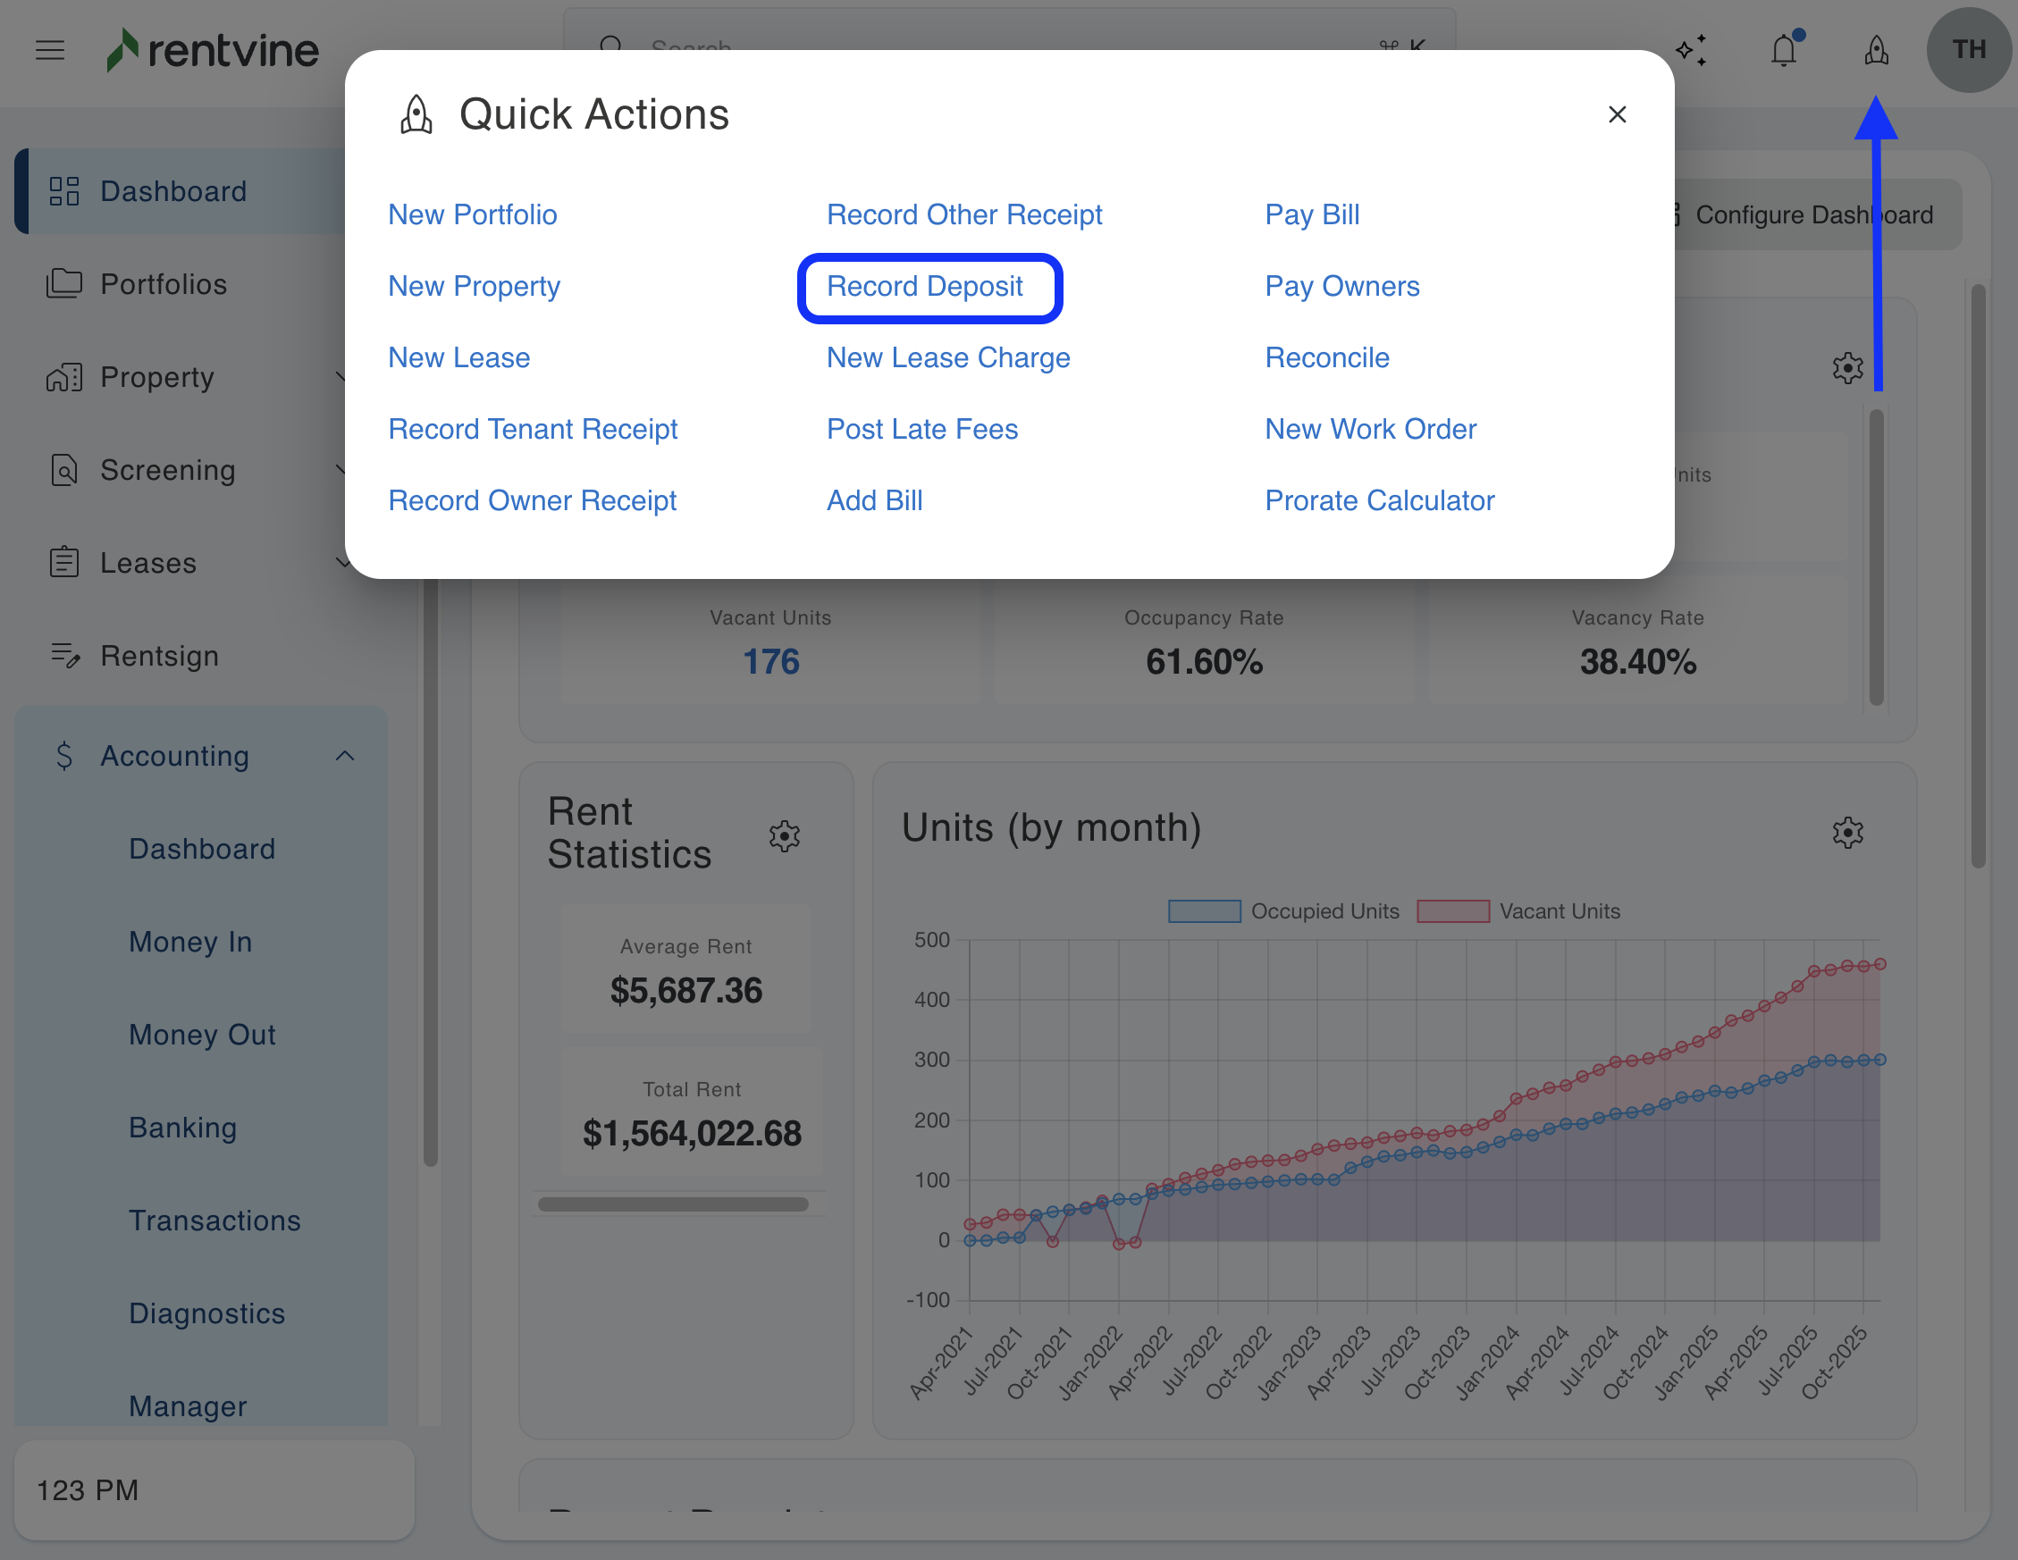2018x1560 pixels.
Task: Open the notifications bell
Action: [x=1783, y=50]
